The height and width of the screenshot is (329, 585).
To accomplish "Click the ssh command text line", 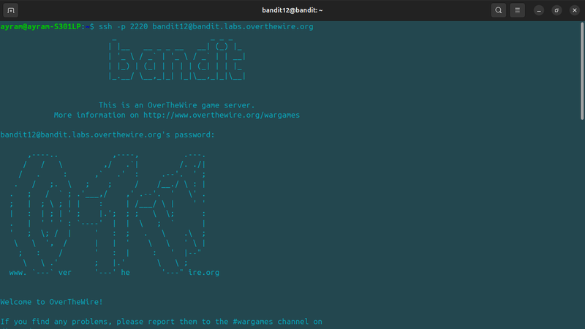I will 206,26.
